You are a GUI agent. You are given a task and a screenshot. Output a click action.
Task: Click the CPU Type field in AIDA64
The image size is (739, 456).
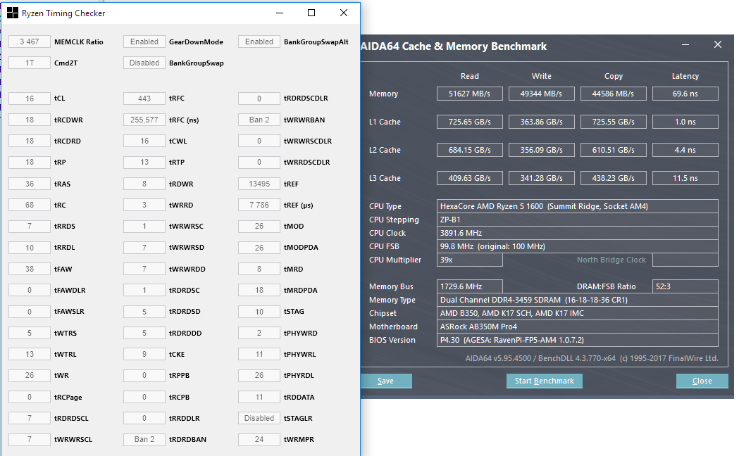578,206
